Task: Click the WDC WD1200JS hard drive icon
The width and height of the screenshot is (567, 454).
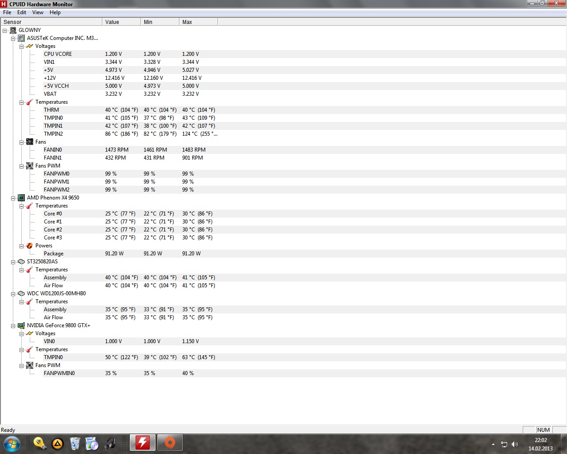Action: coord(21,294)
